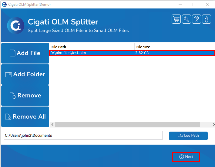Click the horizontal scrollbar left arrow
Image resolution: width=215 pixels, height=167 pixels.
(52, 124)
